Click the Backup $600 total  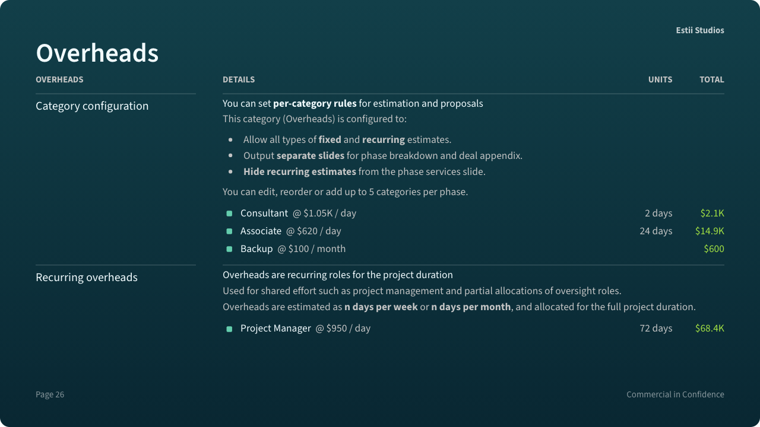coord(714,249)
